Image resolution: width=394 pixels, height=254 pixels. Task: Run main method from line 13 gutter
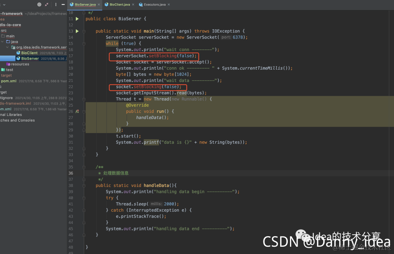pyautogui.click(x=77, y=31)
